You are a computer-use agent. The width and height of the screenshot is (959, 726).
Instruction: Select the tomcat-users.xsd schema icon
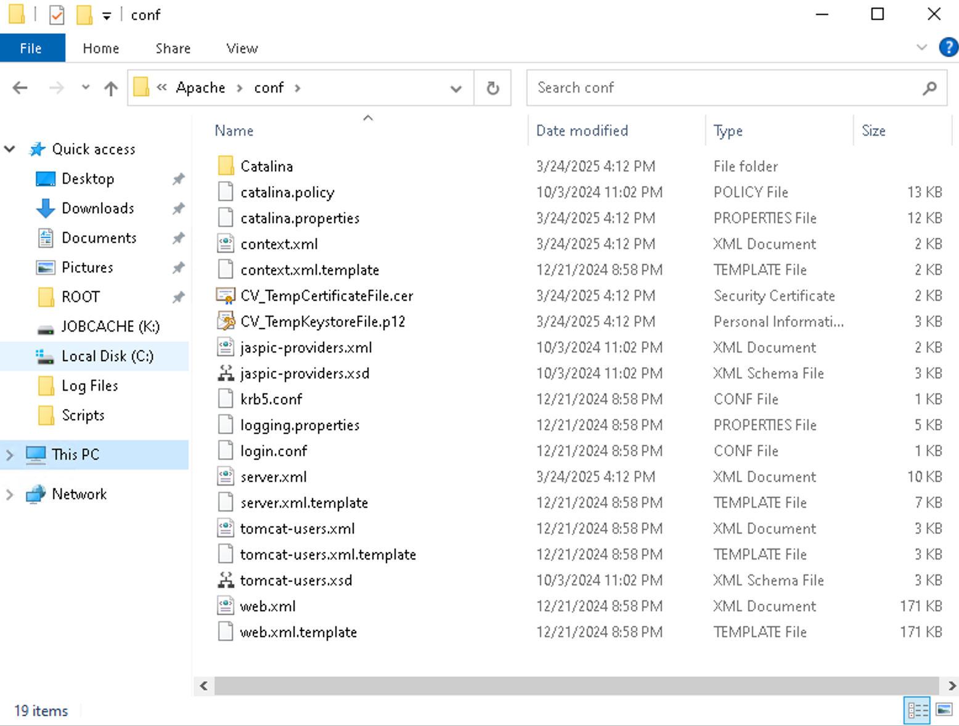(x=226, y=580)
